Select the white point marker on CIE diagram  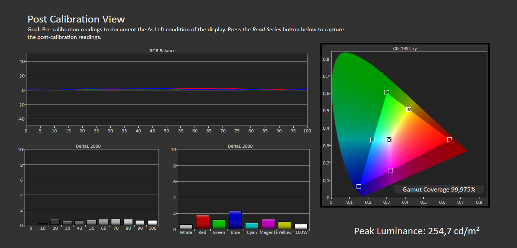pyautogui.click(x=389, y=140)
